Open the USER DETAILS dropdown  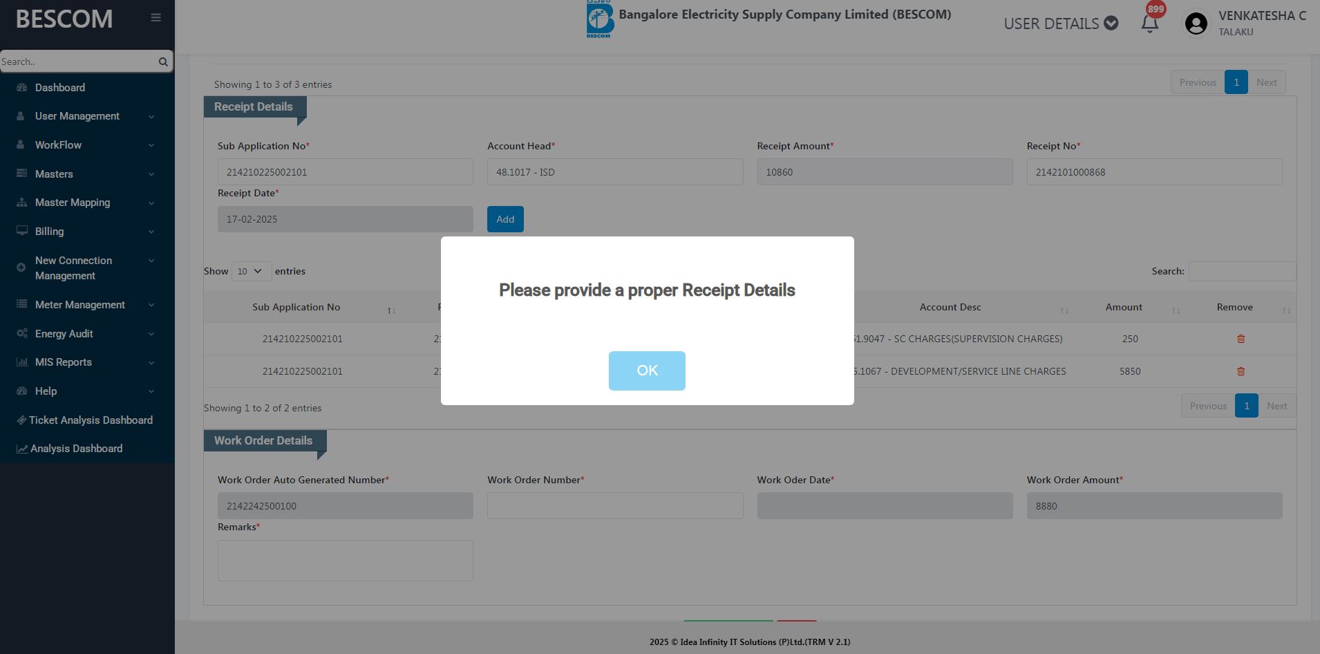pyautogui.click(x=1061, y=24)
